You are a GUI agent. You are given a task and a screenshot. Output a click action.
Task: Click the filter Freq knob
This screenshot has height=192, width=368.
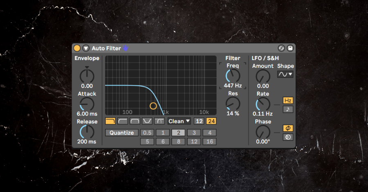233,76
